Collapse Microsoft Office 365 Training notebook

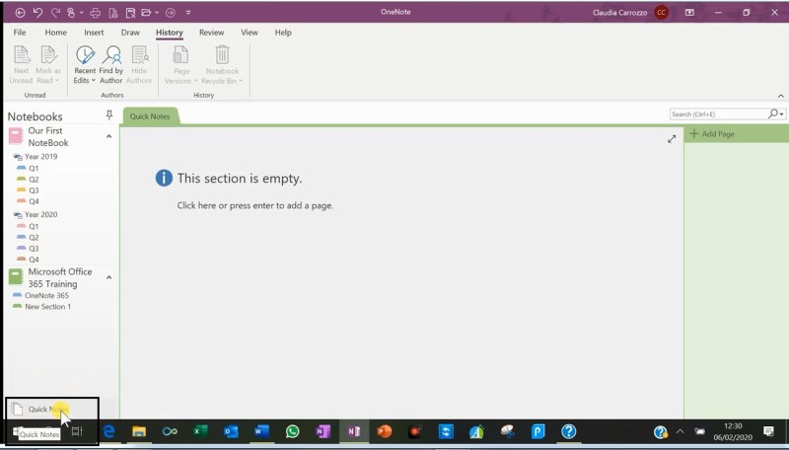108,277
